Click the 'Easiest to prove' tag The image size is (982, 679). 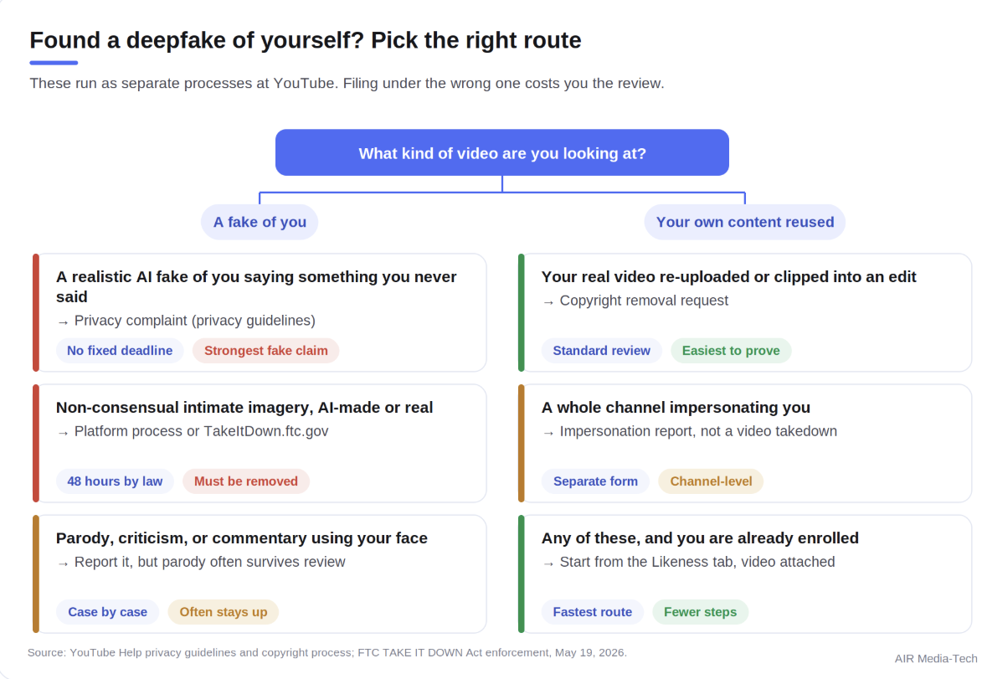[731, 350]
